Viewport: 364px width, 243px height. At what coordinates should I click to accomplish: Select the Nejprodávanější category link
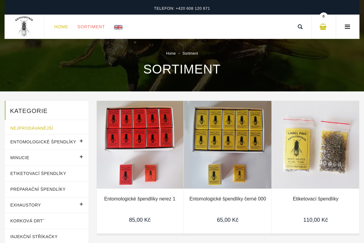tap(32, 128)
